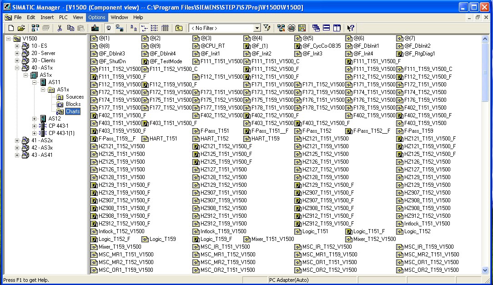Open the File menu
493x285 pixels.
point(18,17)
